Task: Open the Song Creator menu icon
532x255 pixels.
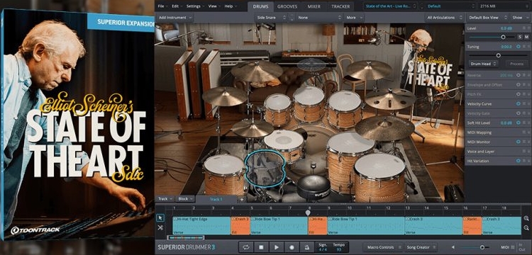Action: (x=434, y=247)
